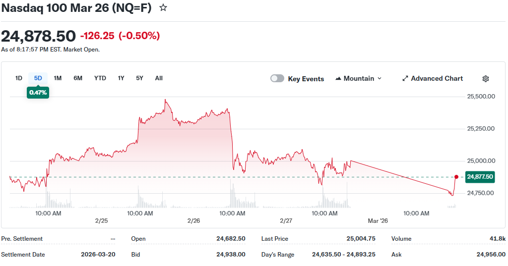Click the Ask value 24,956.00
Screen dimensions: 508x266
pyautogui.click(x=491, y=255)
